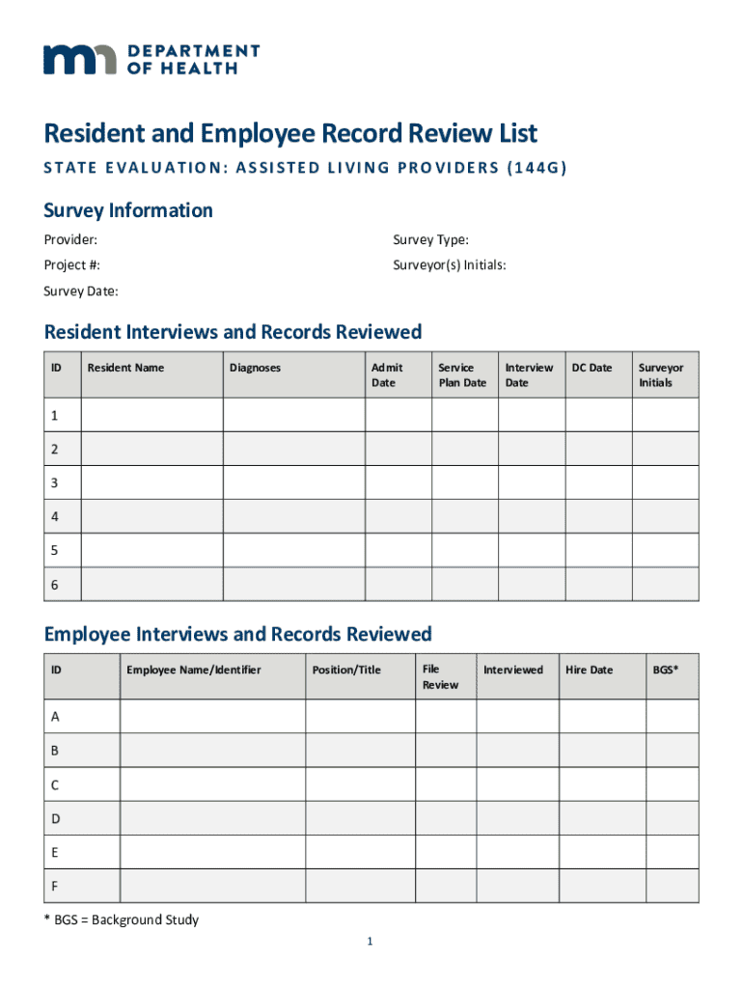Click the Provider field in Survey Information
The height and width of the screenshot is (988, 743).
232,240
